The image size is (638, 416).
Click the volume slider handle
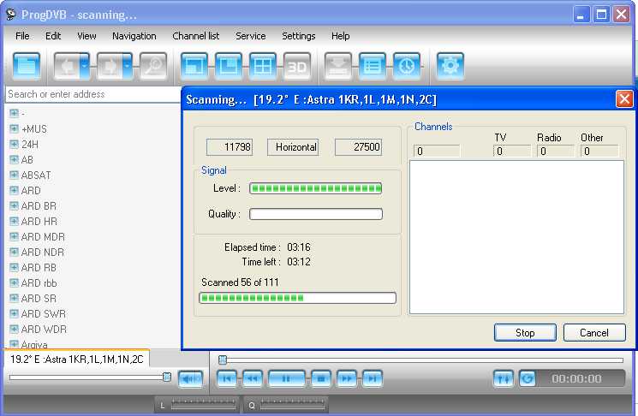[x=167, y=377]
